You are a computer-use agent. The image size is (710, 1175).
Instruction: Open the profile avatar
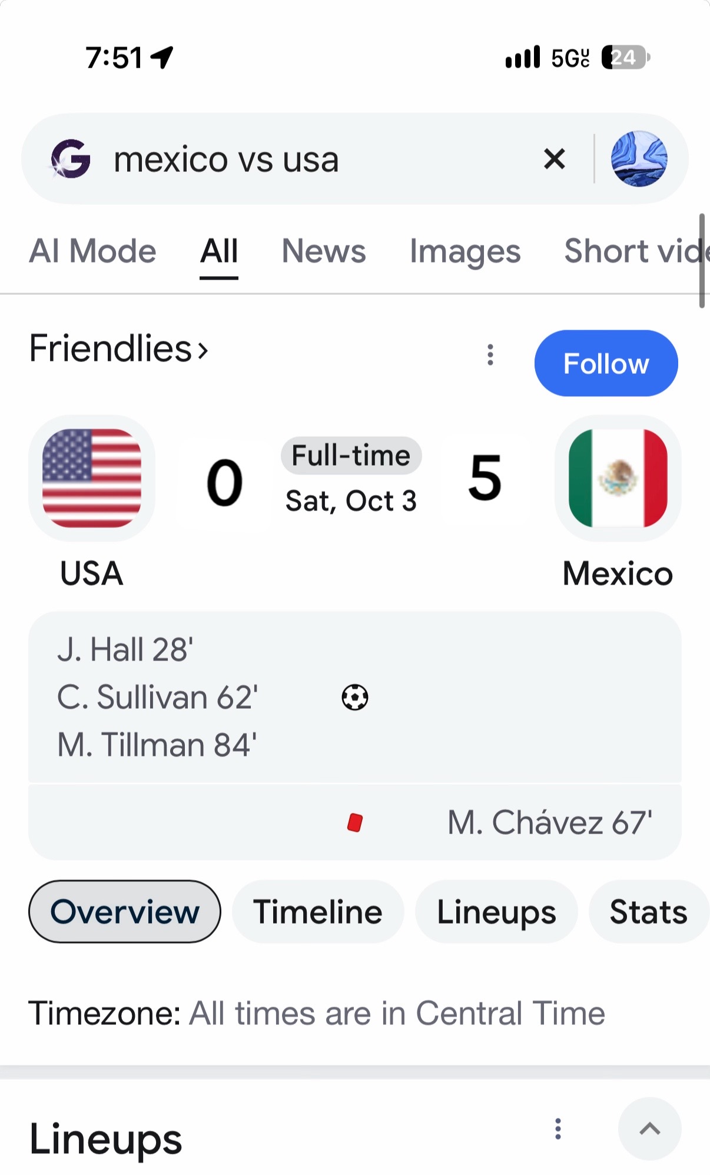pyautogui.click(x=639, y=159)
